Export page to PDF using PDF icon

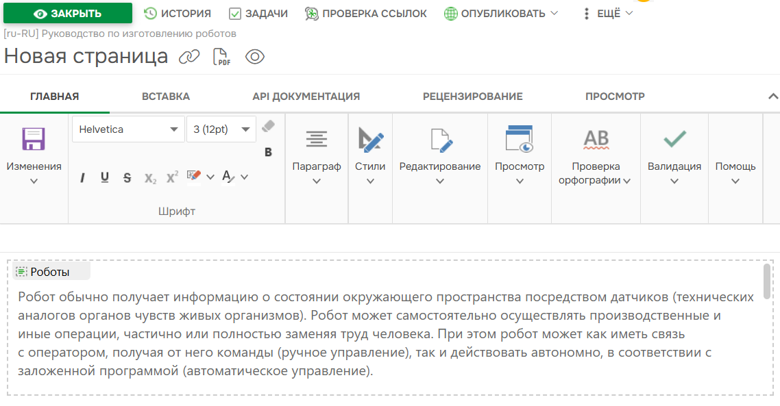pos(221,56)
